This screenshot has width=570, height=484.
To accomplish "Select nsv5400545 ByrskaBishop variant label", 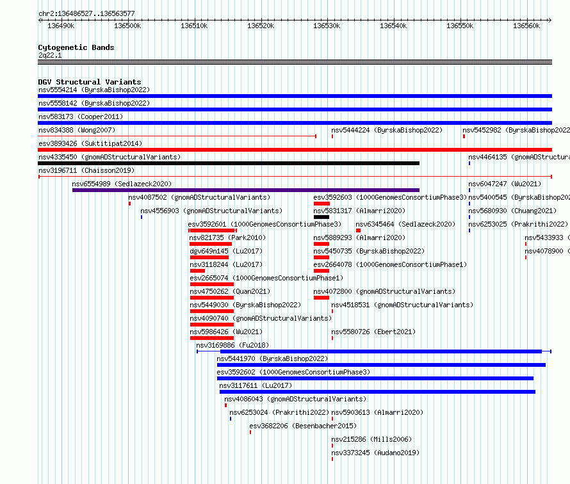I will [519, 197].
